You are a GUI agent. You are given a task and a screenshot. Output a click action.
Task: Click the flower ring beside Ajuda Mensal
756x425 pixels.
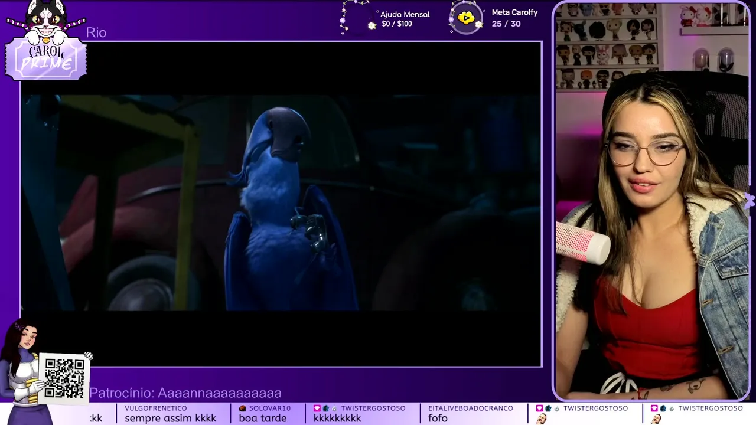click(357, 17)
